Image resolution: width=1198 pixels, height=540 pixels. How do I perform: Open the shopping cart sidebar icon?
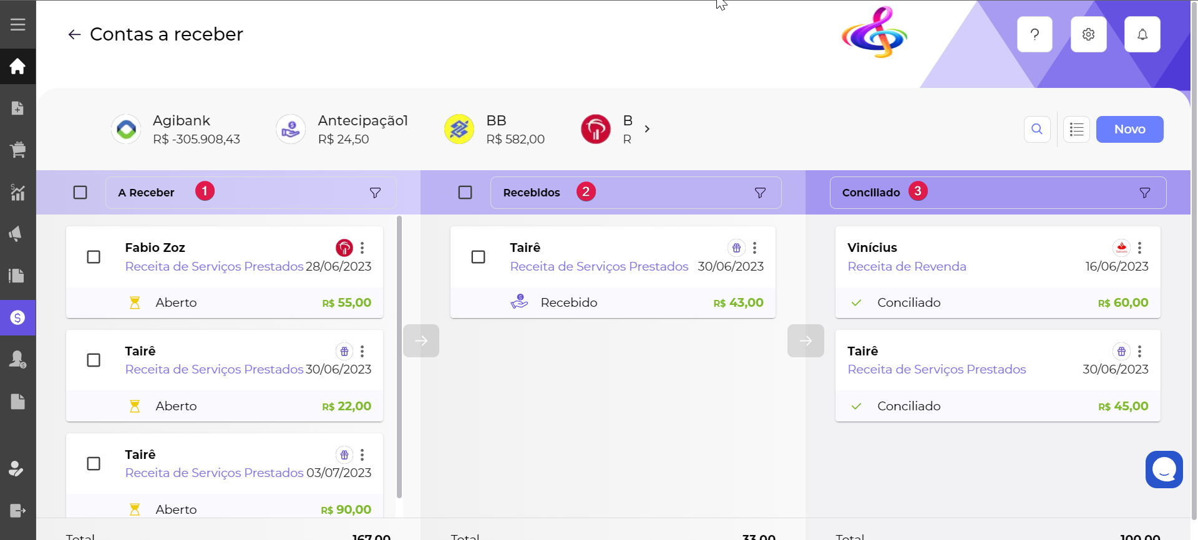(17, 150)
